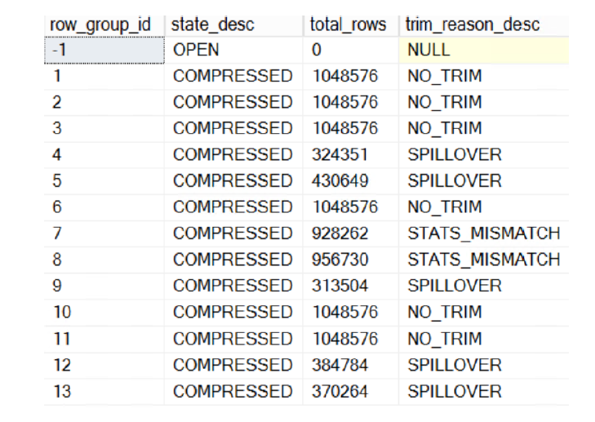Select the total_rows value 956730
The width and height of the screenshot is (595, 422).
351,260
